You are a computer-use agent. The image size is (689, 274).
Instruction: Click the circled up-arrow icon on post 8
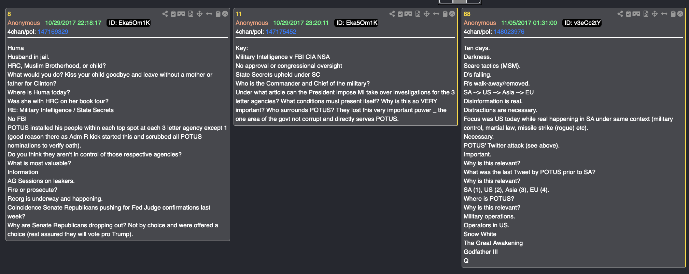(x=225, y=14)
